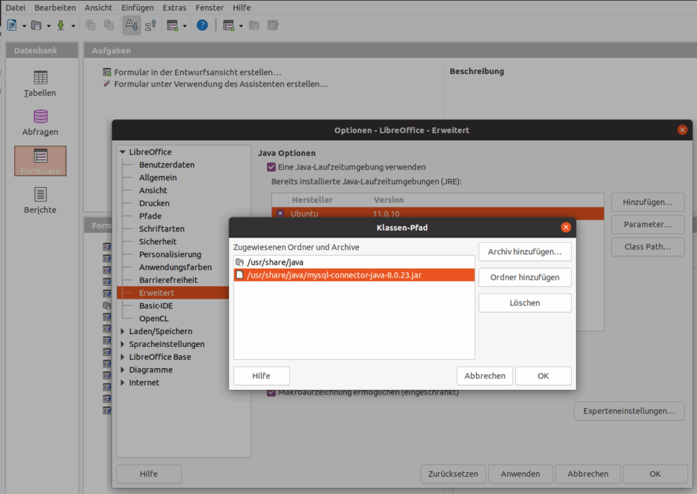Open the Fenster menu

pos(210,7)
